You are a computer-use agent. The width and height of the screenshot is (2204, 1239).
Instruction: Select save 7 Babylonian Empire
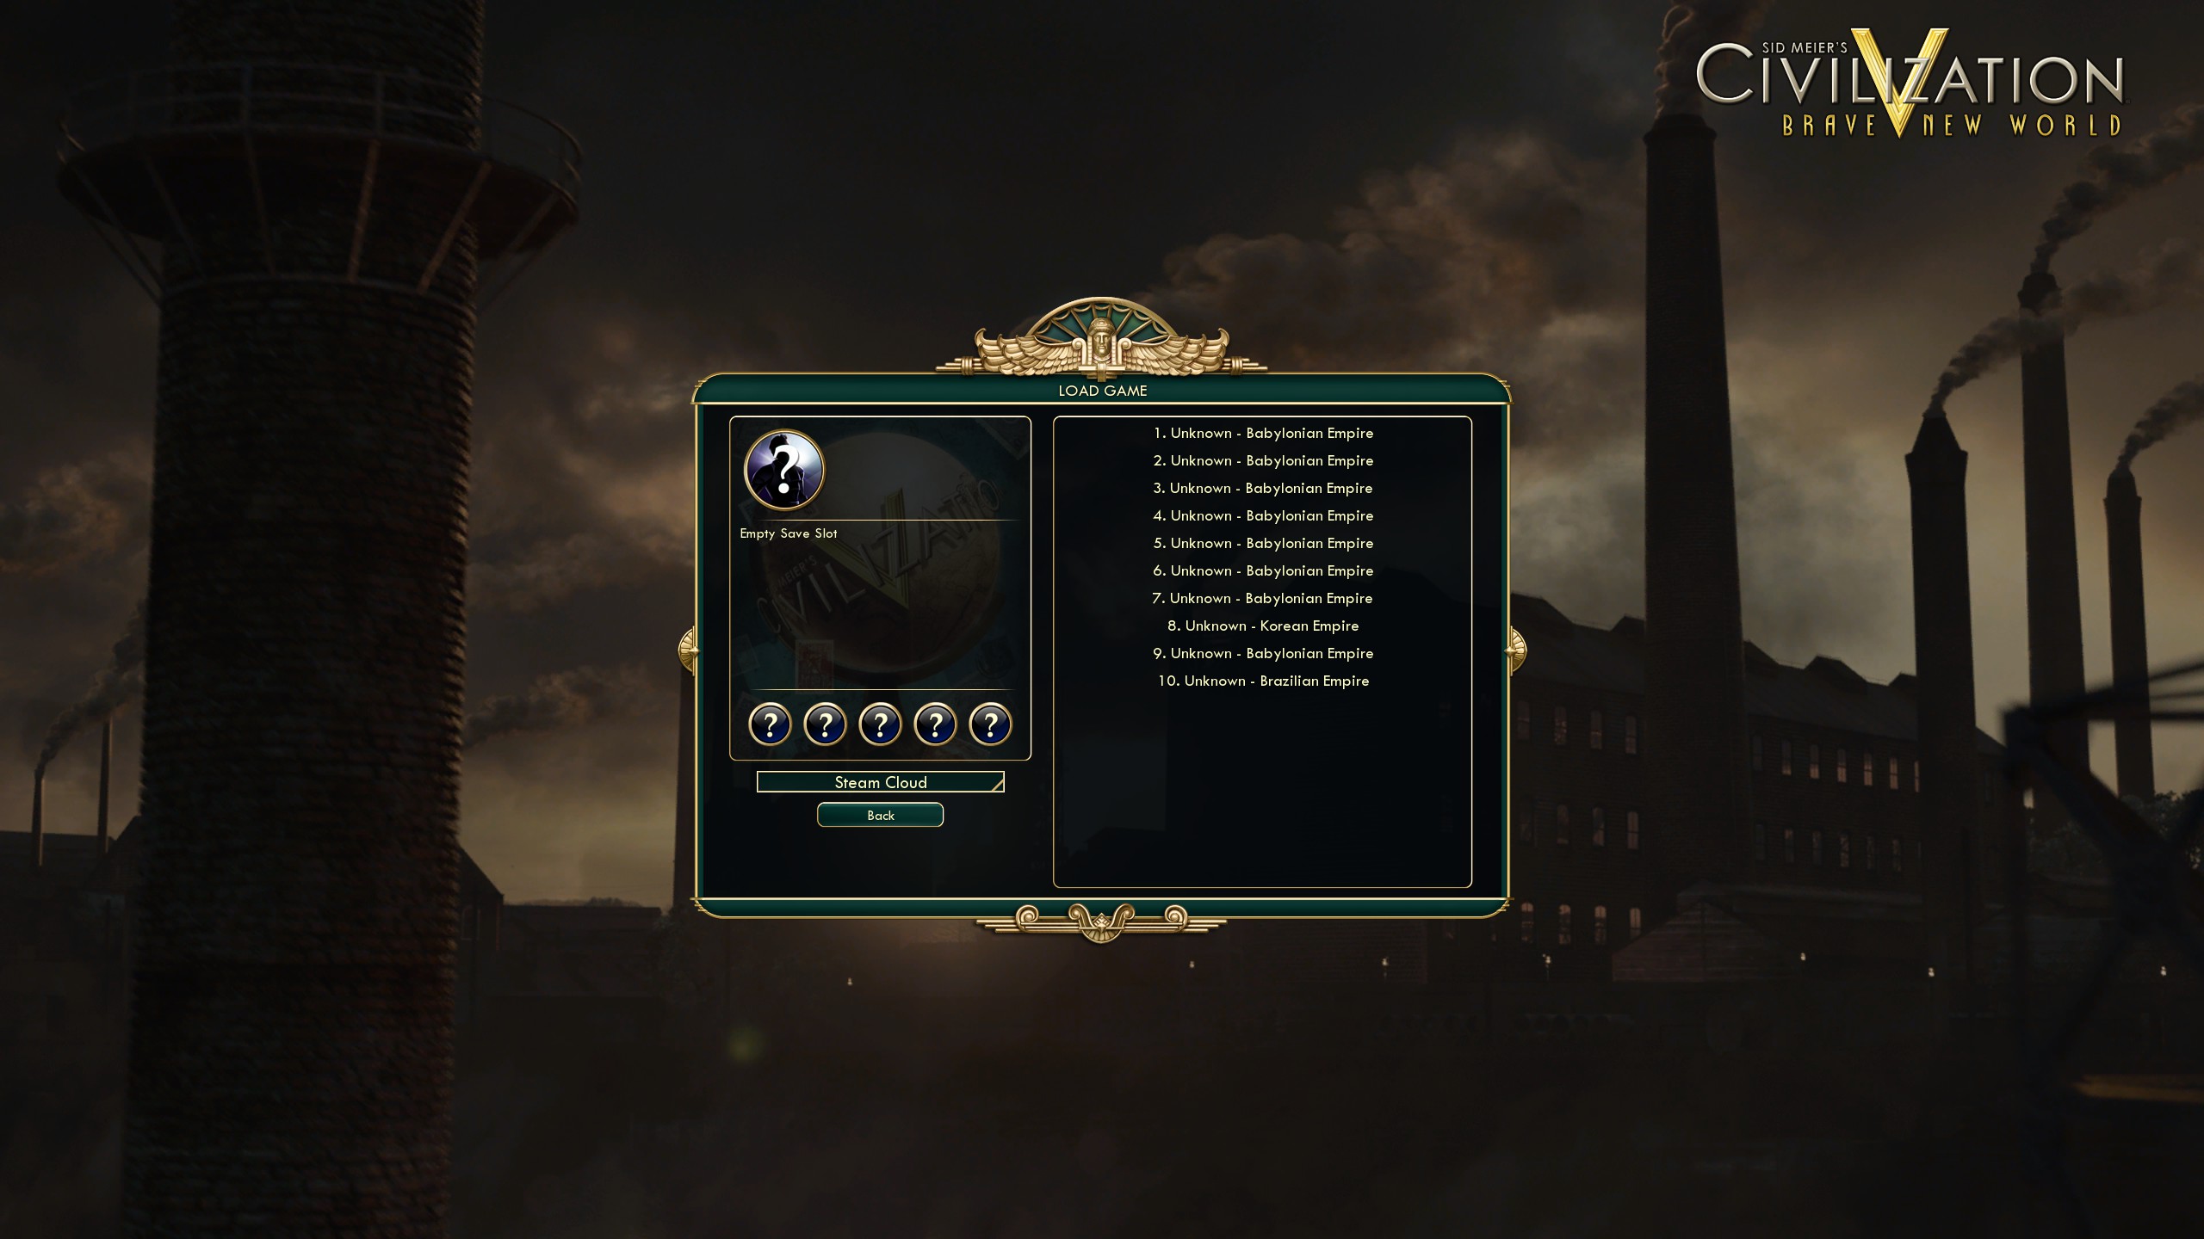[1263, 599]
